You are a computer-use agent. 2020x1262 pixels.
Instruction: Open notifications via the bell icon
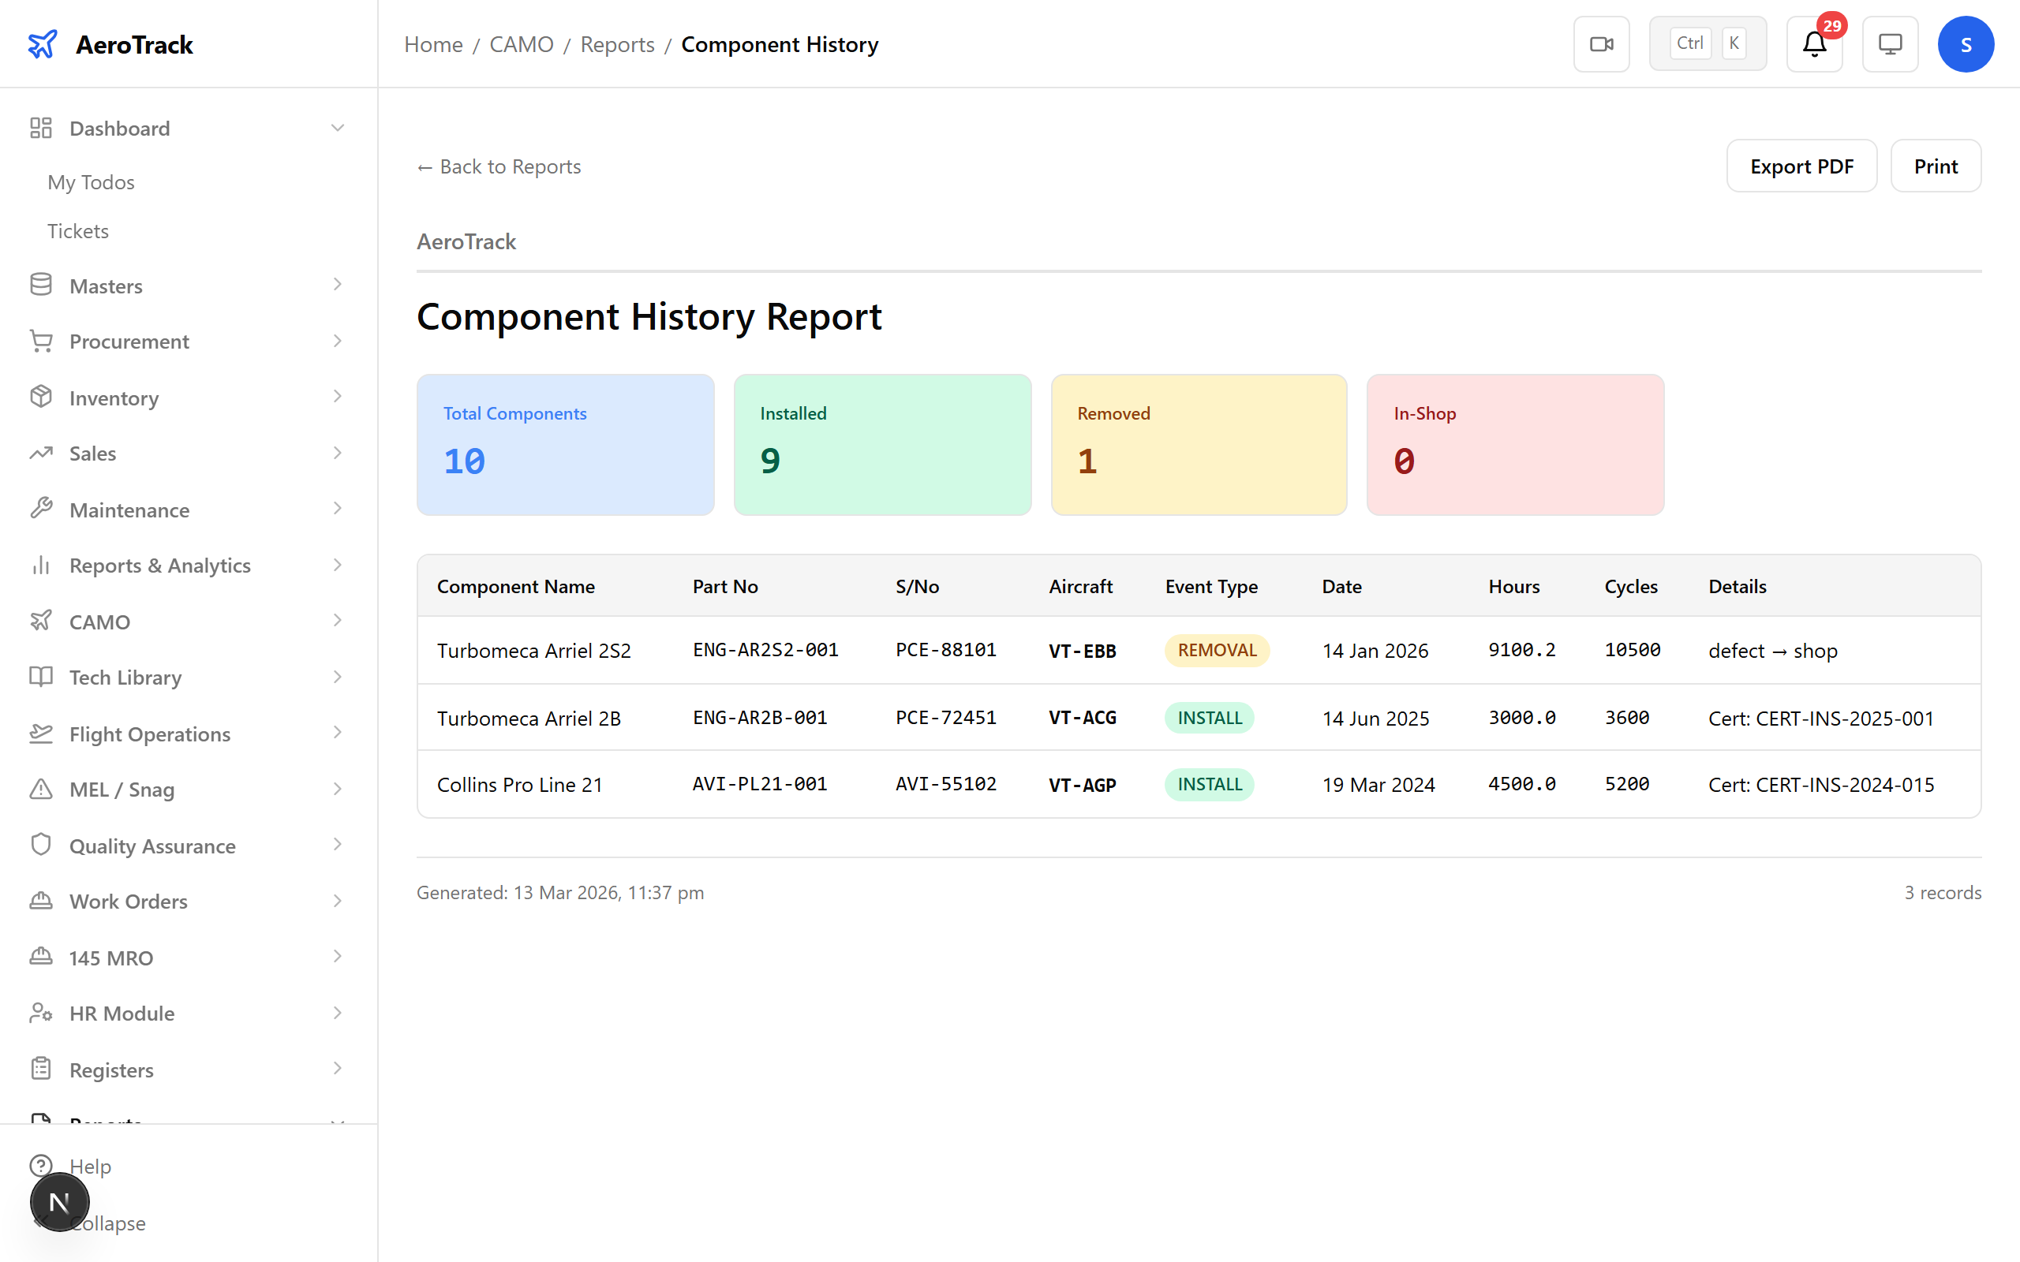pyautogui.click(x=1813, y=44)
